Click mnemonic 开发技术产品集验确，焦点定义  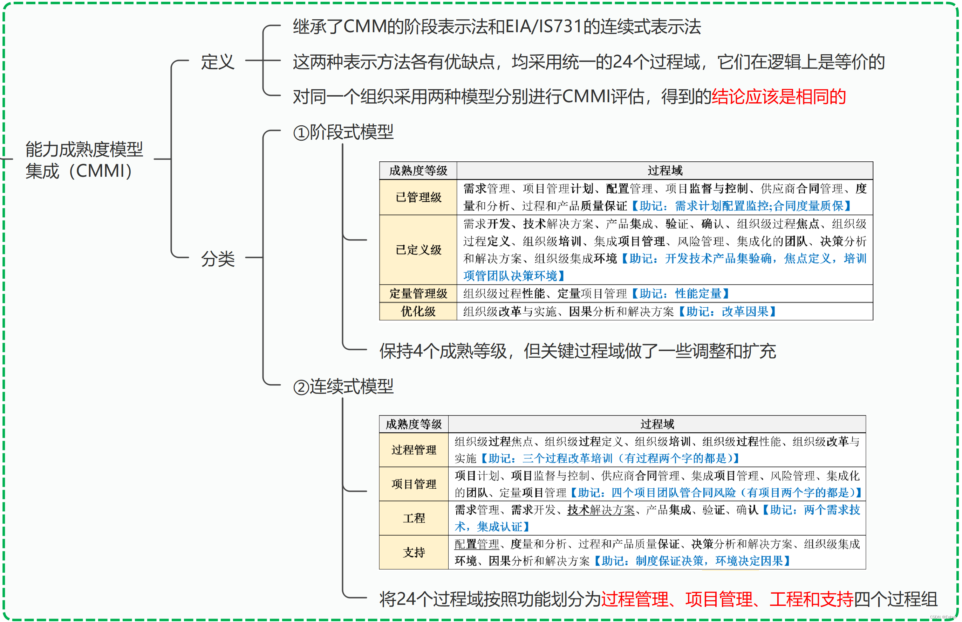tap(748, 259)
